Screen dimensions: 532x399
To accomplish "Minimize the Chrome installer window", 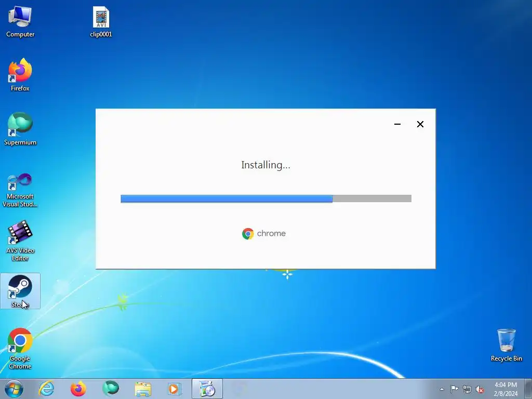I will click(x=397, y=124).
